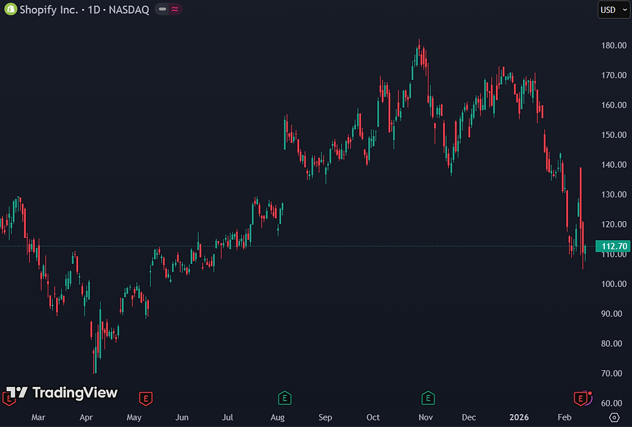Click the dropdown chevron beside USD

624,10
